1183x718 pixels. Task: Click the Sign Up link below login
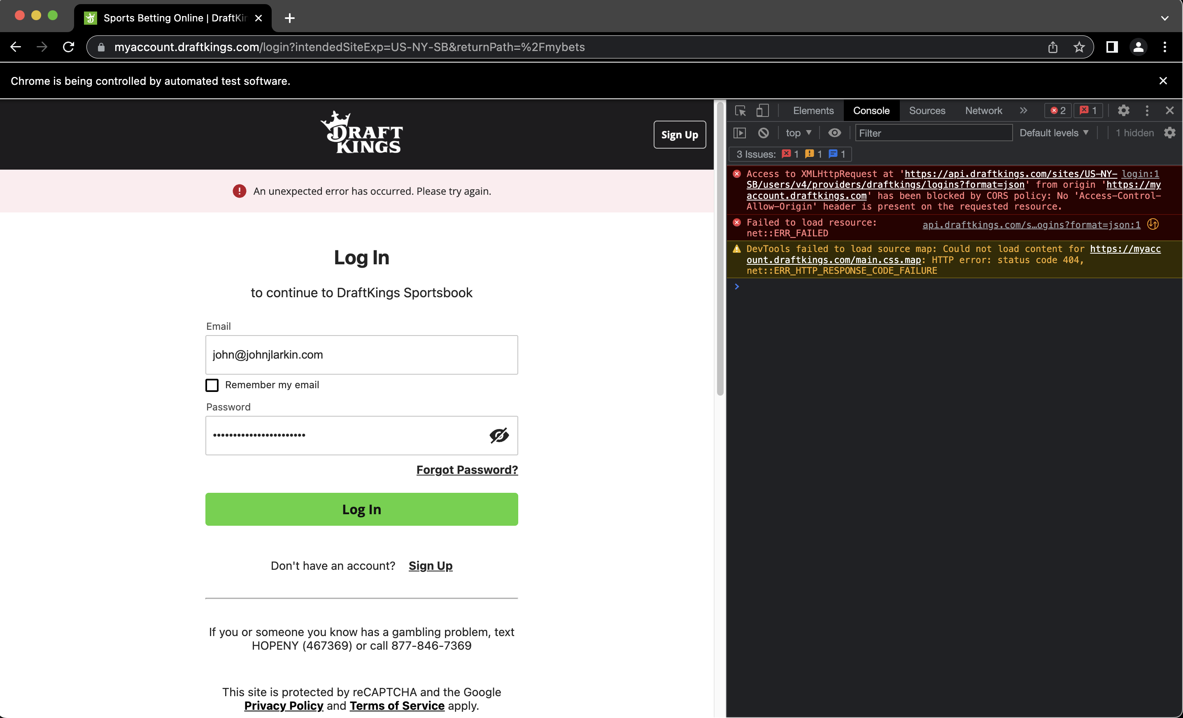click(430, 565)
